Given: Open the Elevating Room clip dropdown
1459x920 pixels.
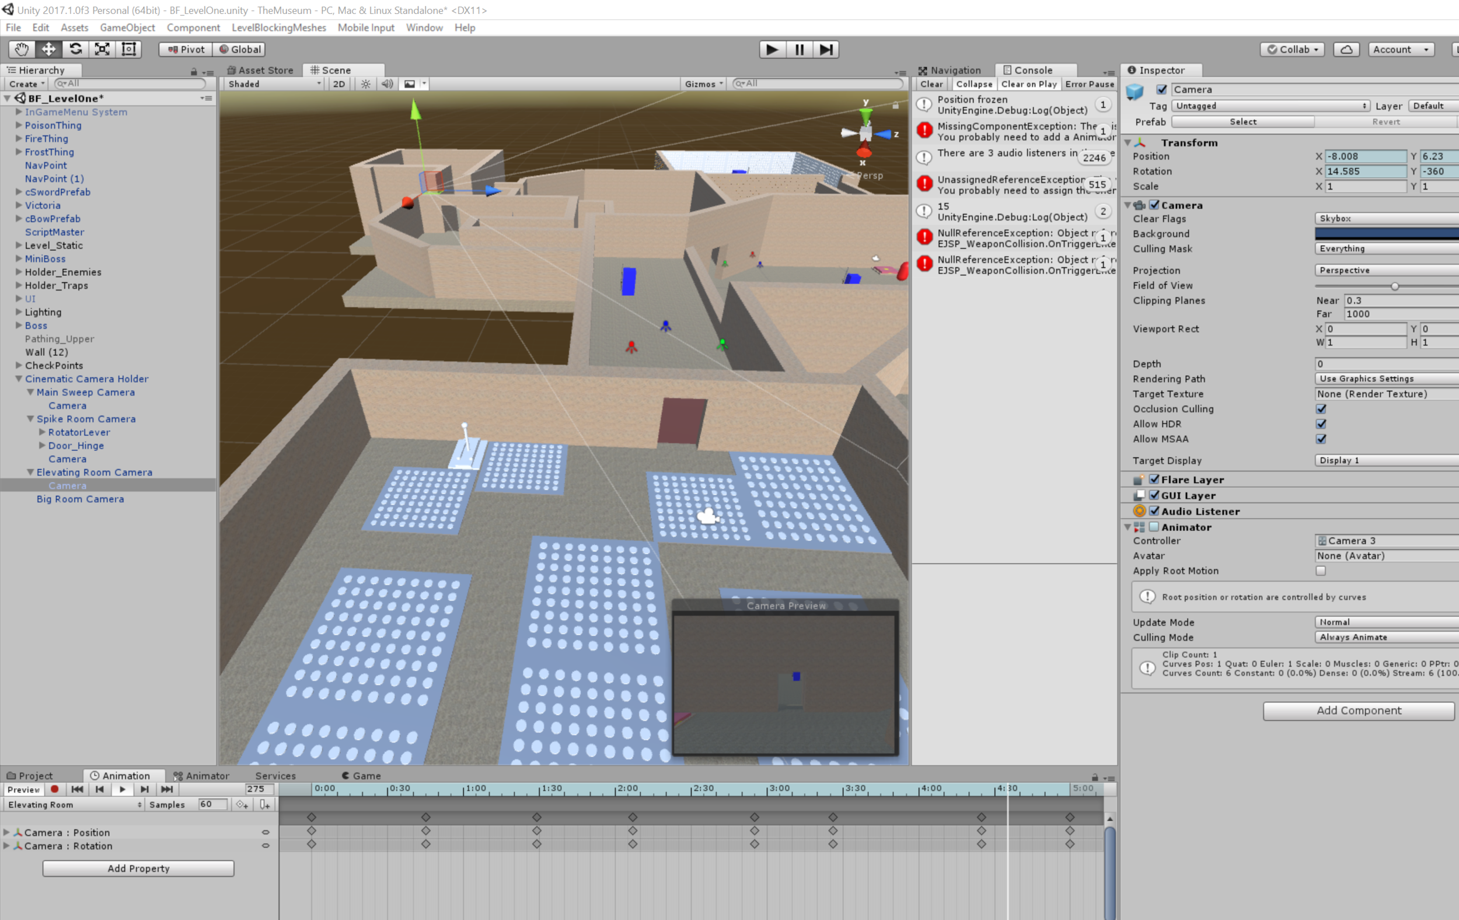Looking at the screenshot, I should 74,804.
